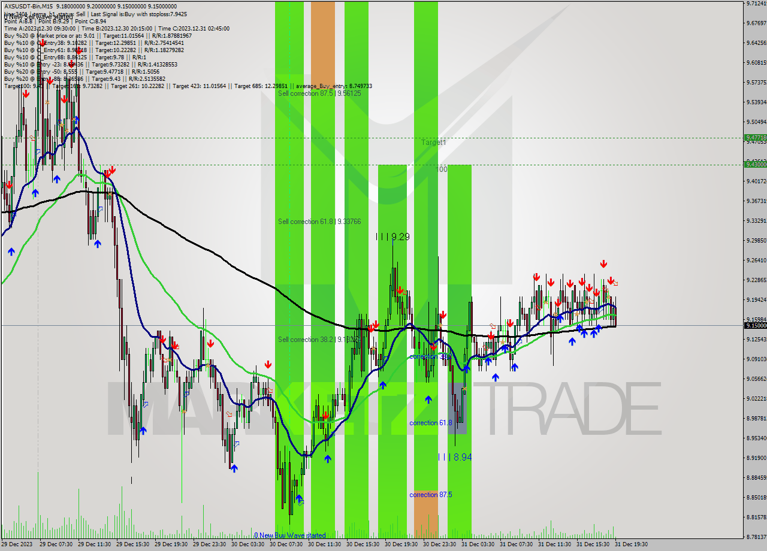Select the '29 Dec 15:30' time axis label
This screenshot has height=551, width=767.
tap(132, 545)
